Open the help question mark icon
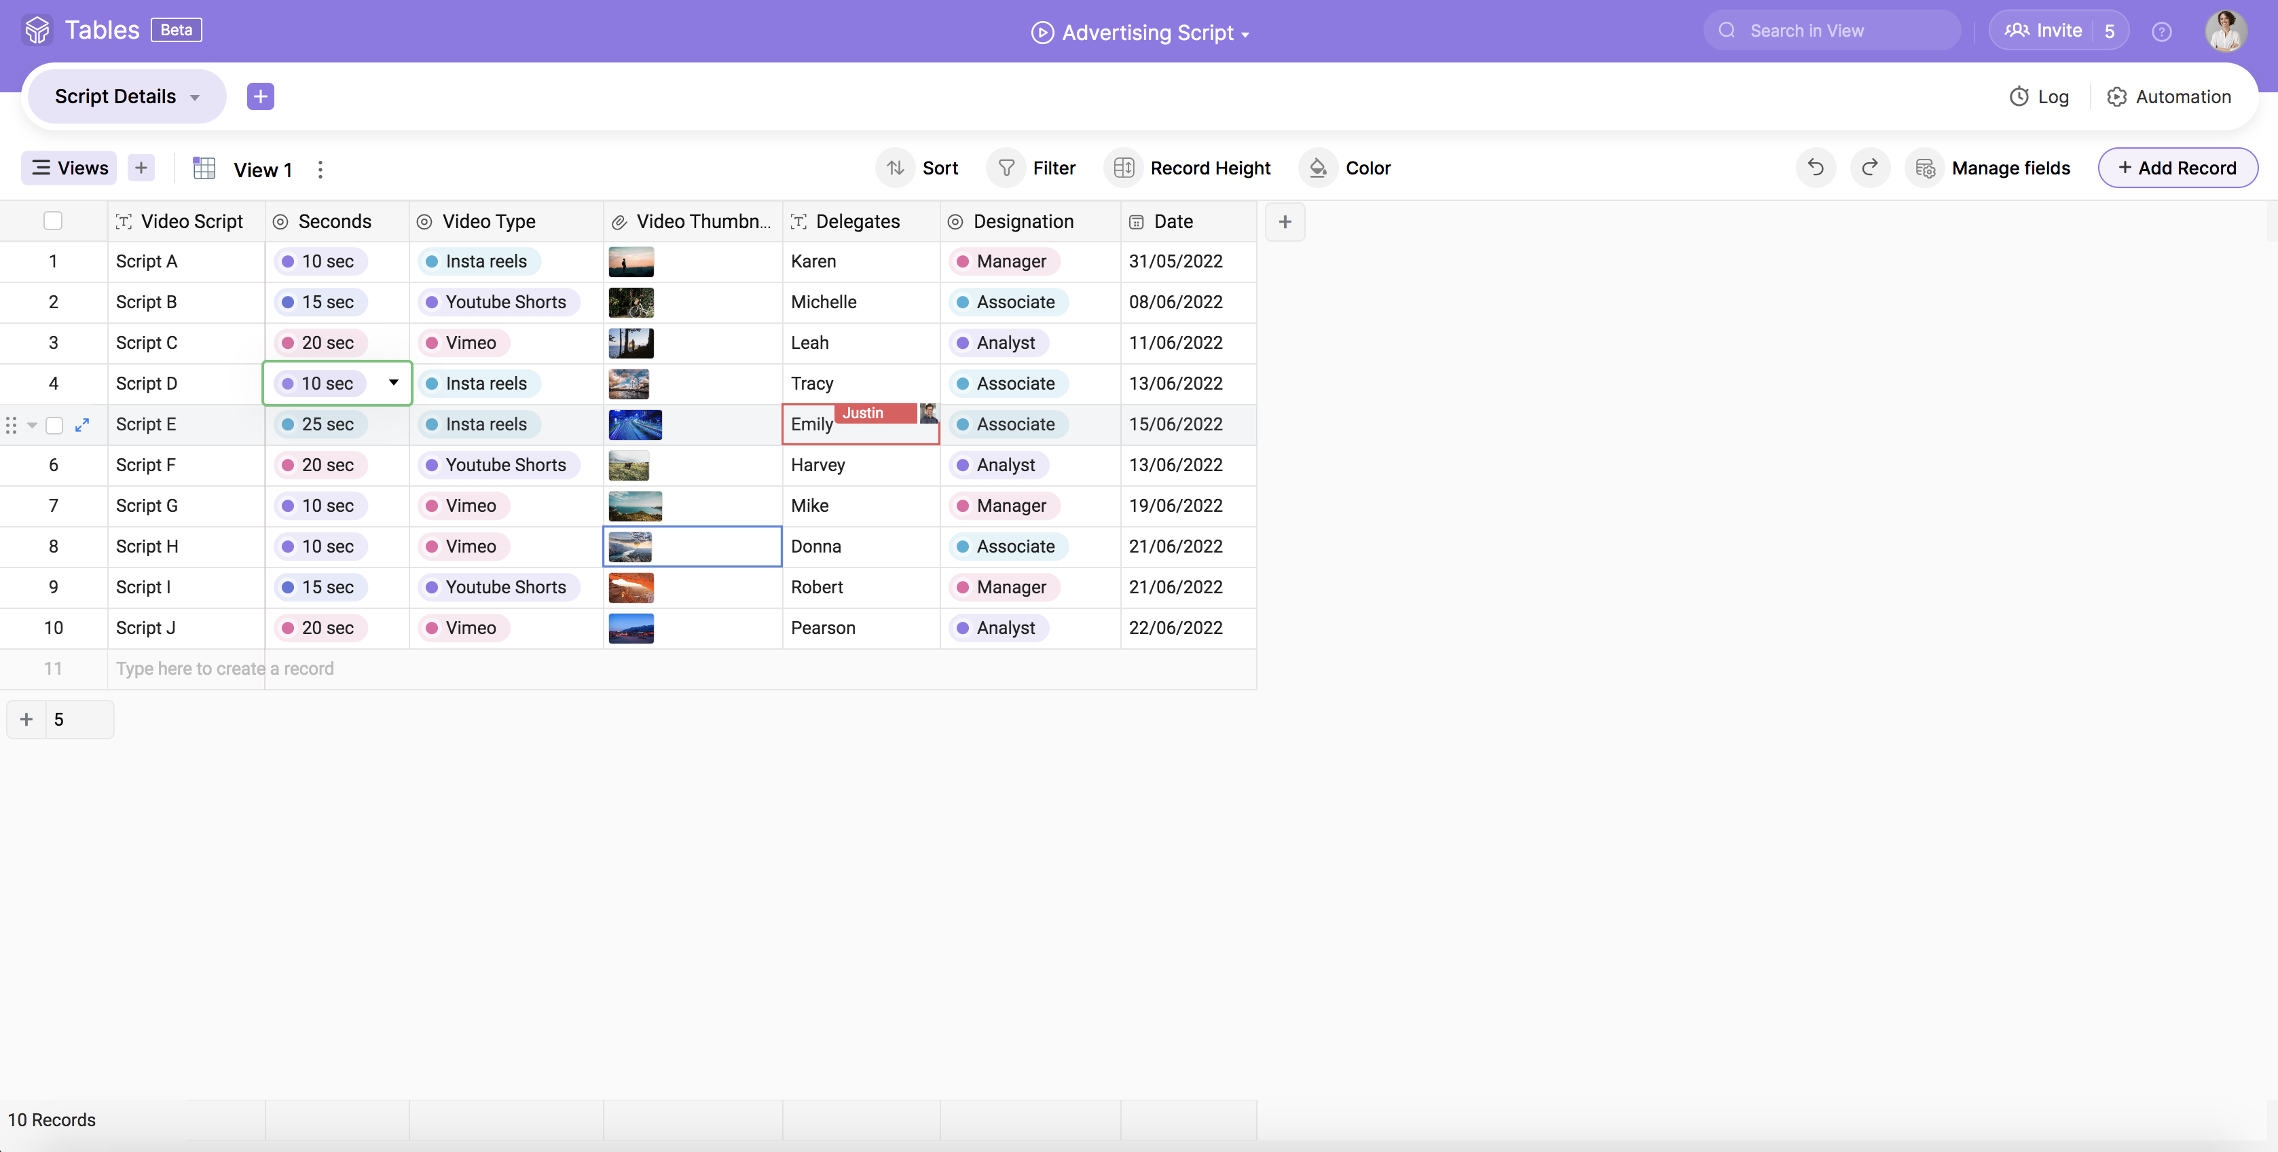This screenshot has height=1152, width=2278. click(2161, 32)
